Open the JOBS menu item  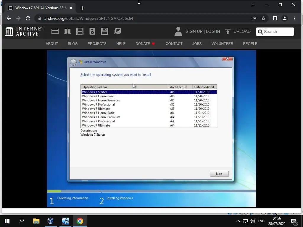point(197,44)
